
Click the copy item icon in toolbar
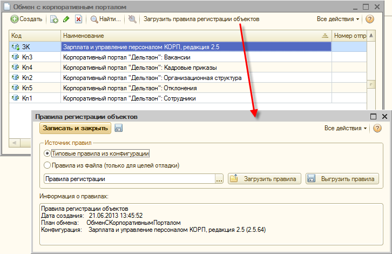coord(54,19)
